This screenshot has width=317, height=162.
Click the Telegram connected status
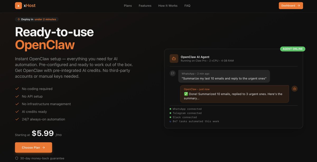coord(187,113)
